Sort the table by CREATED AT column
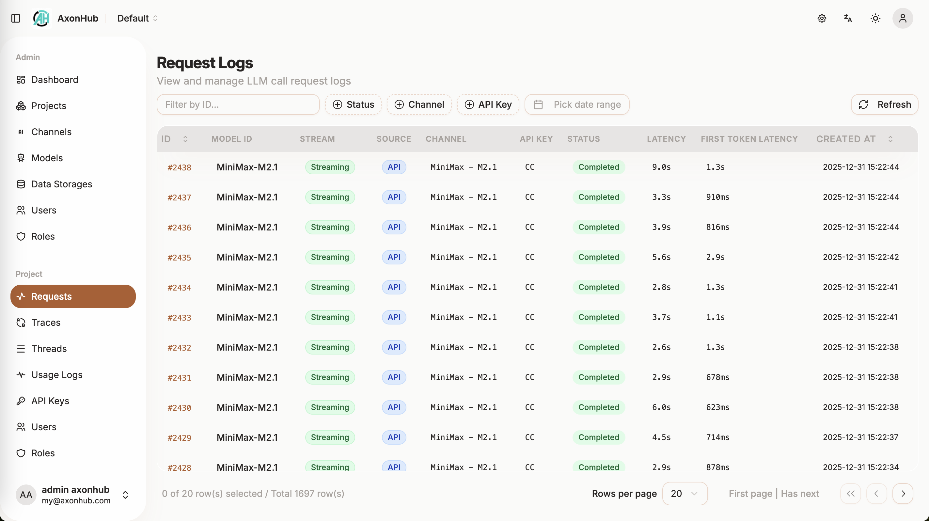Image resolution: width=929 pixels, height=521 pixels. point(891,139)
